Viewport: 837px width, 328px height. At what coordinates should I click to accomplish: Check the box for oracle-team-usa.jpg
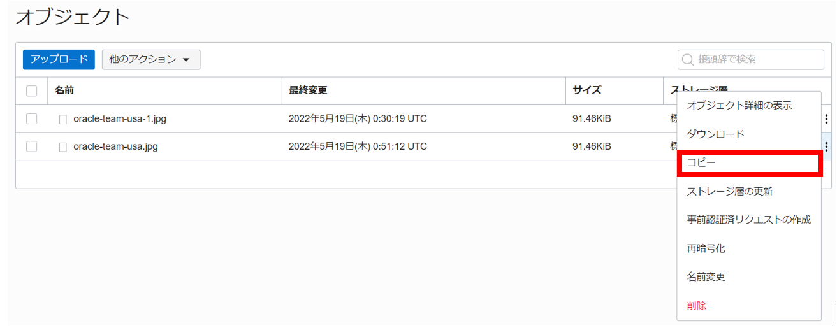(x=31, y=146)
